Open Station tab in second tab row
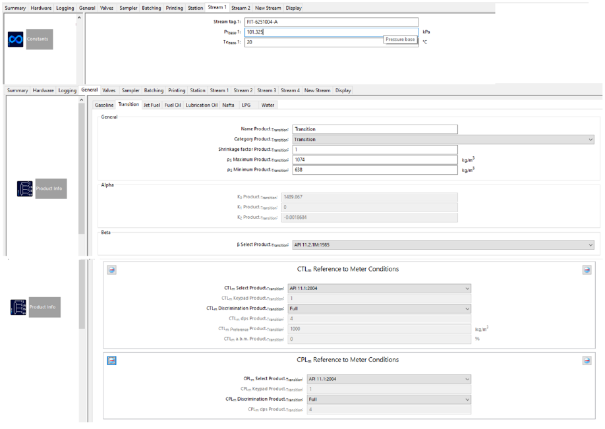The image size is (605, 429). 198,90
